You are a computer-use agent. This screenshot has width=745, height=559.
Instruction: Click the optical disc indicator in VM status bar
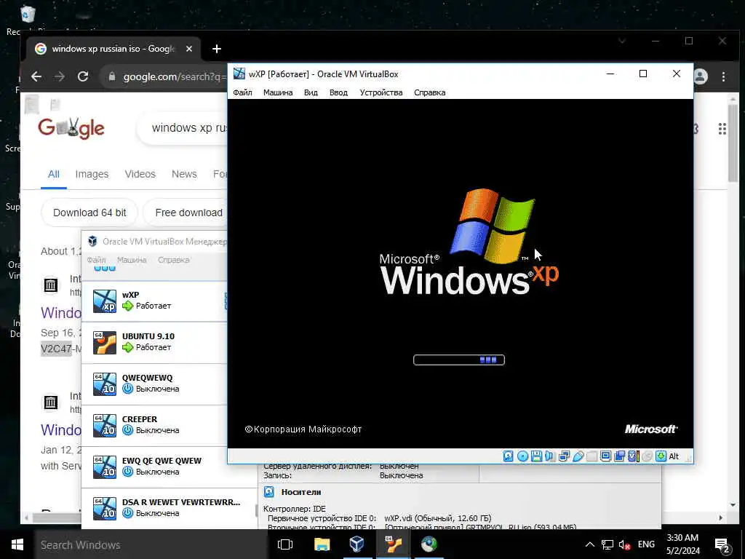click(522, 456)
